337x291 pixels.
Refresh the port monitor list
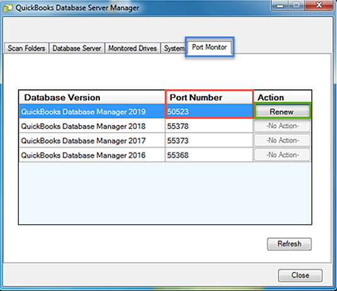pyautogui.click(x=289, y=244)
